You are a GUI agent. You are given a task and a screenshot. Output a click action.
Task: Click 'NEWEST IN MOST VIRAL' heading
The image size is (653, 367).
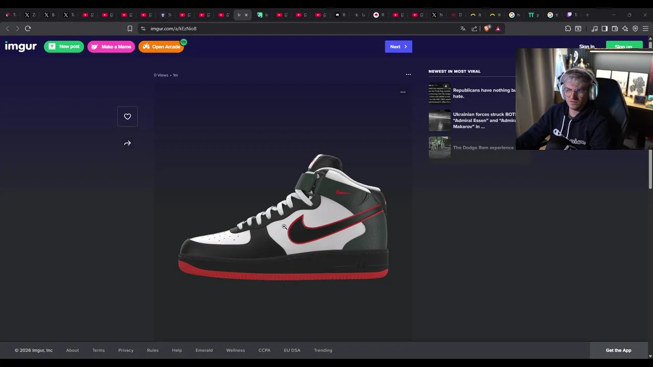pos(455,71)
